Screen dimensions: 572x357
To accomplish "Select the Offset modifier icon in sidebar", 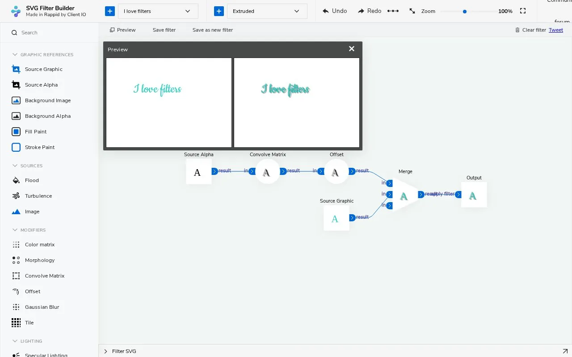I will pyautogui.click(x=16, y=291).
